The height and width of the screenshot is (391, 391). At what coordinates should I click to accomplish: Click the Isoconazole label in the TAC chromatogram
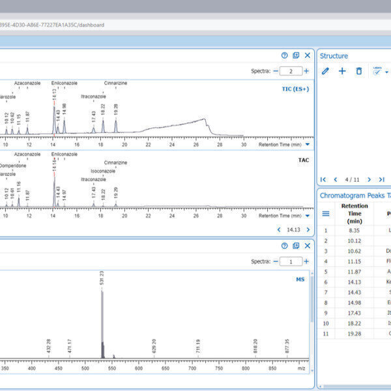point(103,171)
